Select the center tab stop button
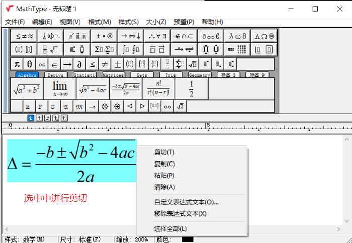352x243 pixels. 39,118
